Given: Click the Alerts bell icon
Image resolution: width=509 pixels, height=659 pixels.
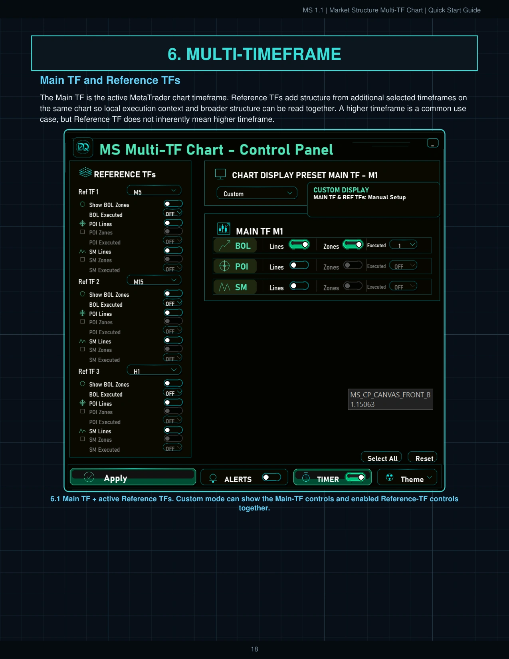Looking at the screenshot, I should point(213,478).
